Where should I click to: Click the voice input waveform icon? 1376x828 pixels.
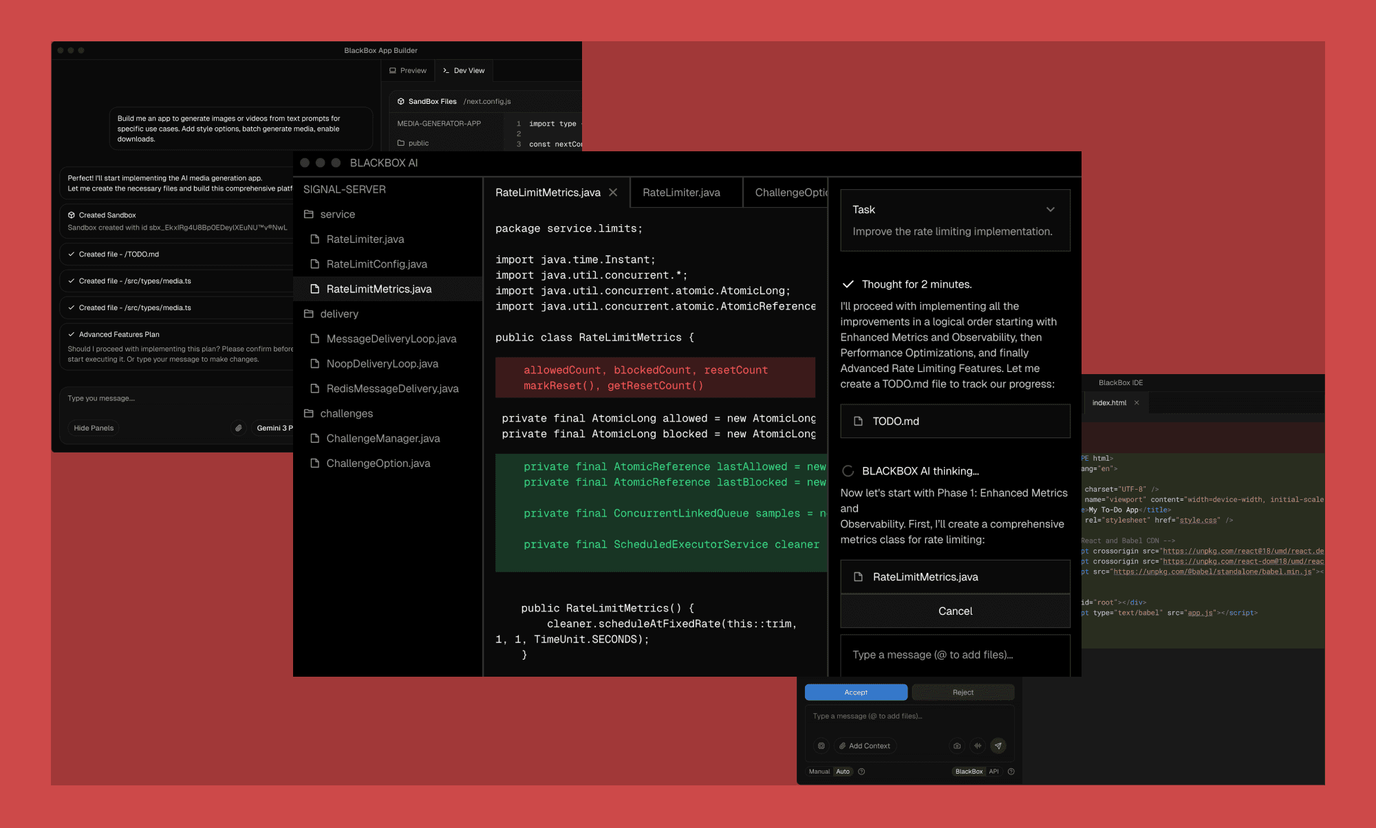pos(978,745)
